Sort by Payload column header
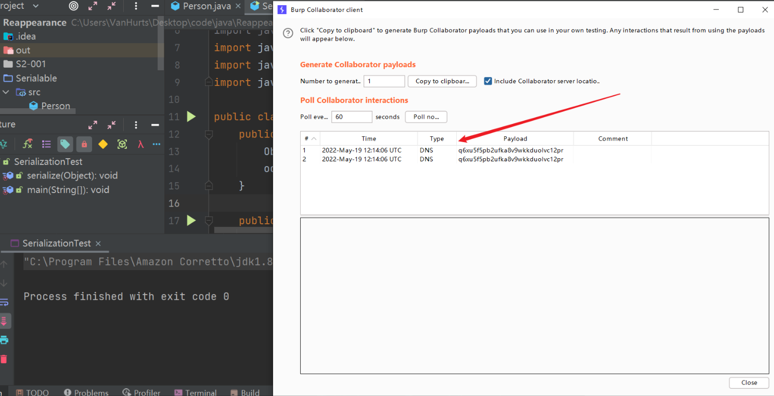Image resolution: width=774 pixels, height=396 pixels. (x=515, y=138)
